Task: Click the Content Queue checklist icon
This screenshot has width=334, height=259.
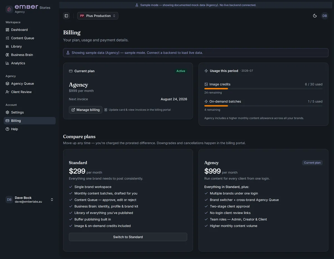Action: 8,38
